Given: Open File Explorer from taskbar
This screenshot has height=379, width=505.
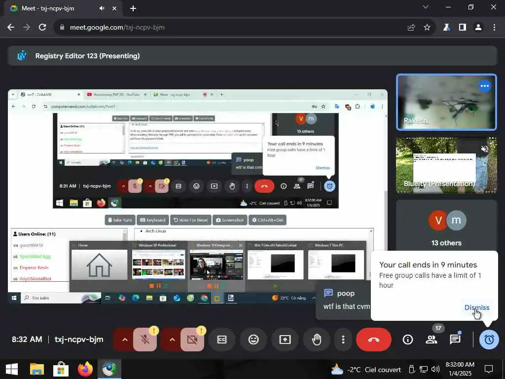Looking at the screenshot, I should (x=36, y=369).
